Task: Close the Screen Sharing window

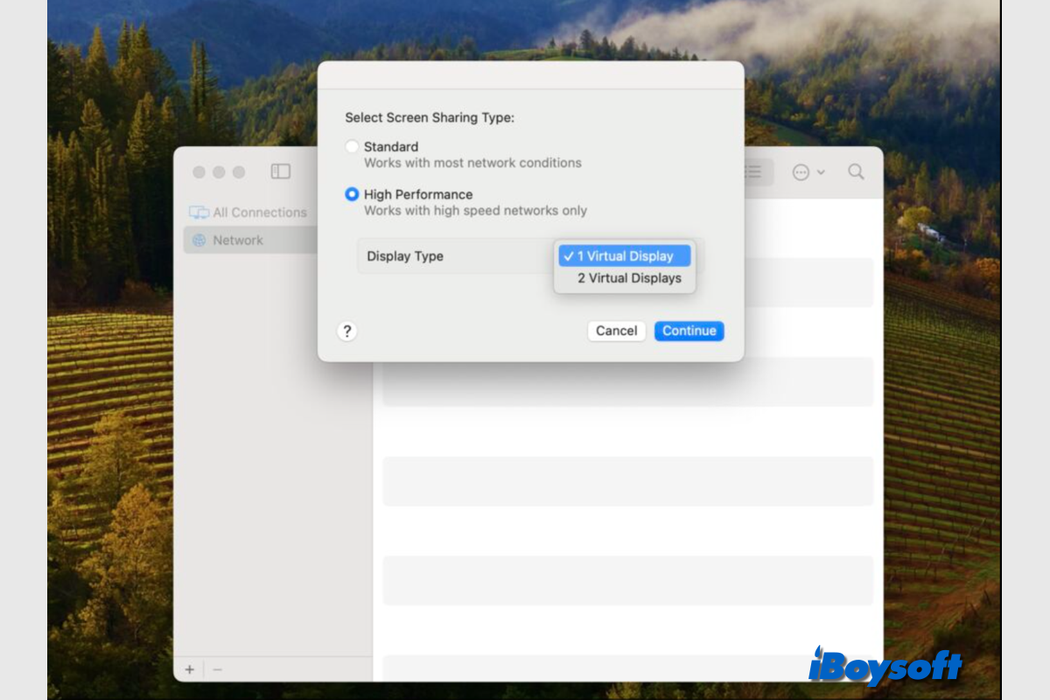Action: [x=199, y=172]
